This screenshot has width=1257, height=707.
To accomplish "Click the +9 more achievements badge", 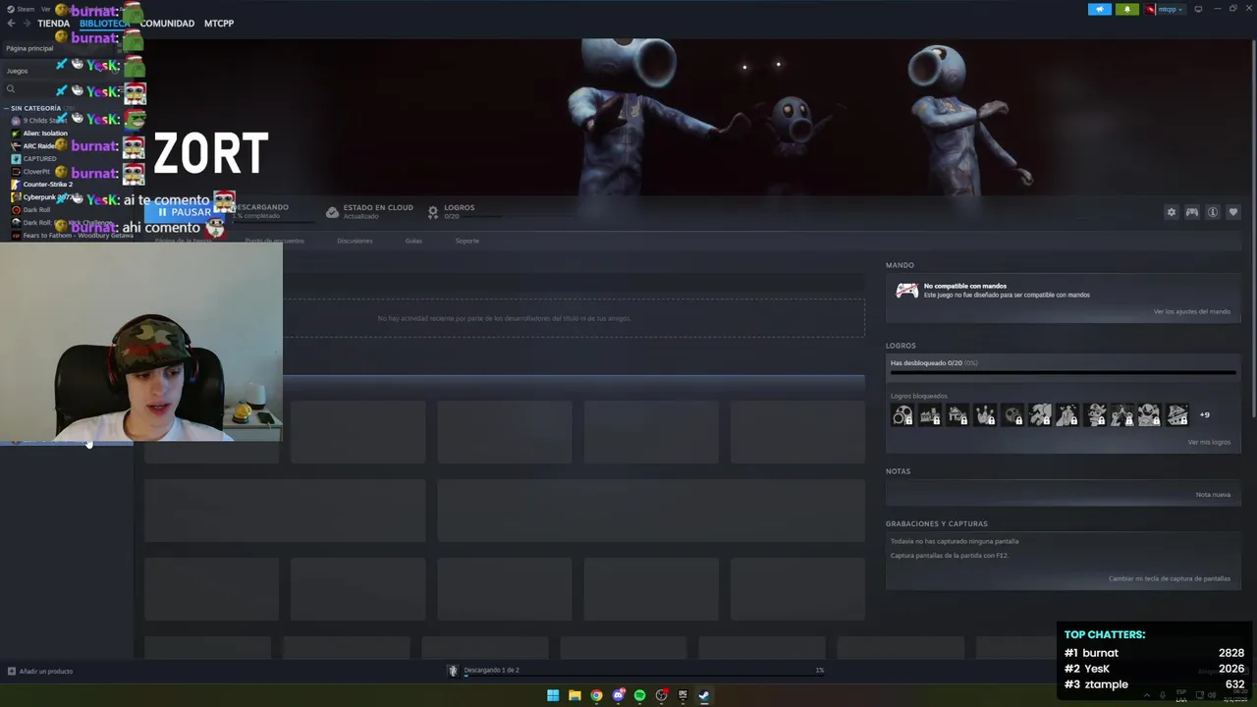I will coord(1205,415).
